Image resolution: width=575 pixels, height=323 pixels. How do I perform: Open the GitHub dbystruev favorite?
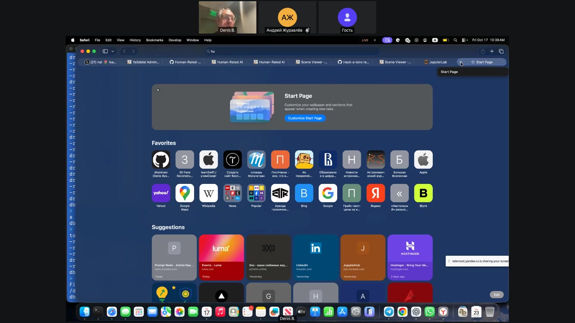(x=161, y=160)
